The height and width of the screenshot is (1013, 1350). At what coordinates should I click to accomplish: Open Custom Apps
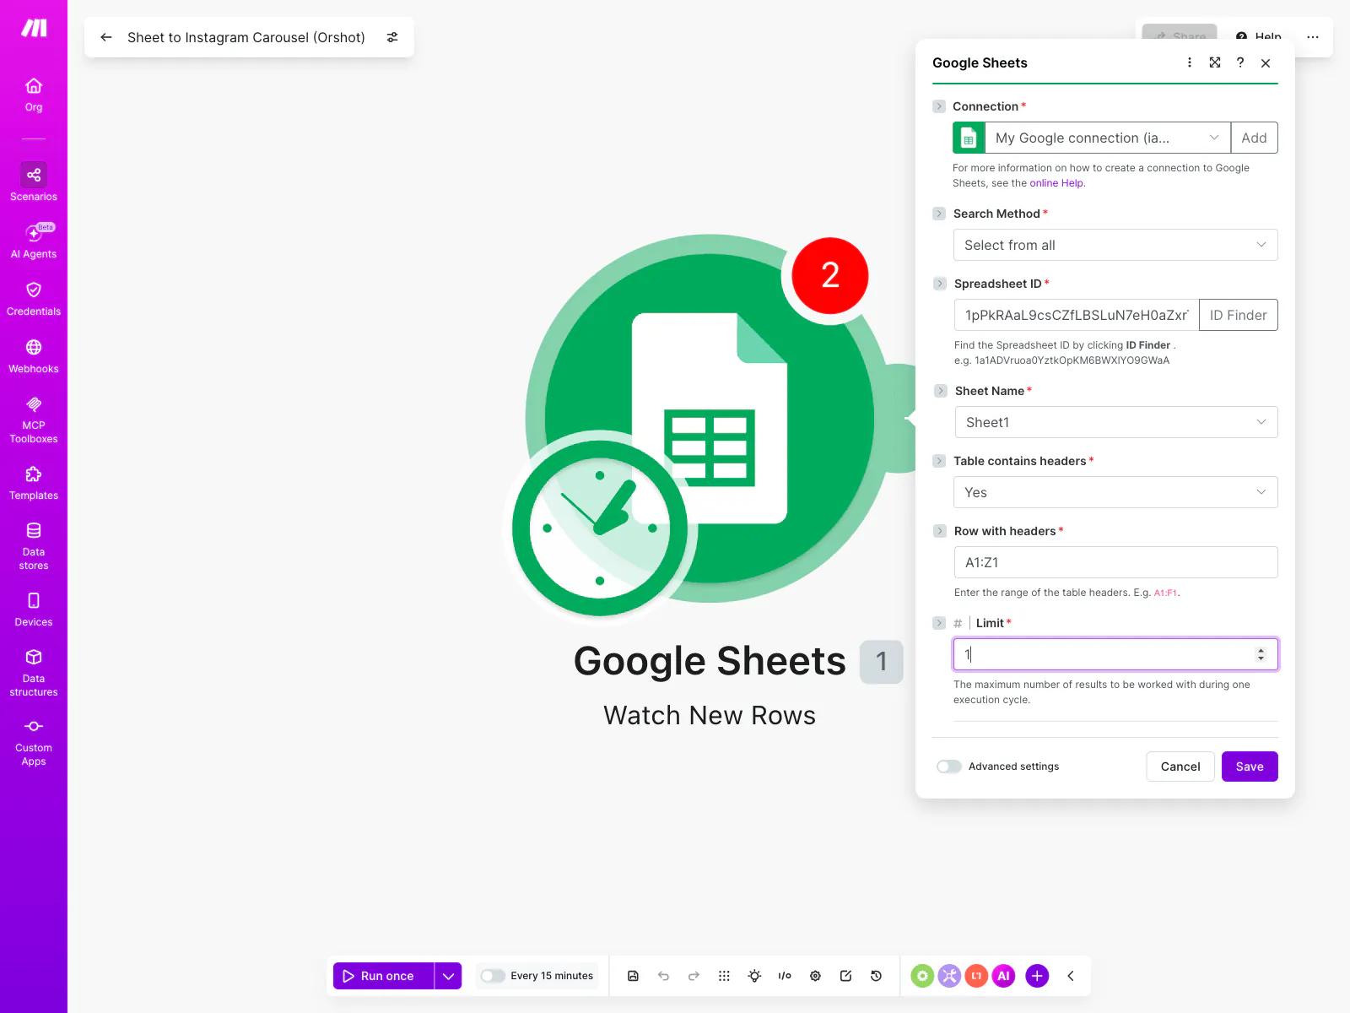(x=34, y=741)
